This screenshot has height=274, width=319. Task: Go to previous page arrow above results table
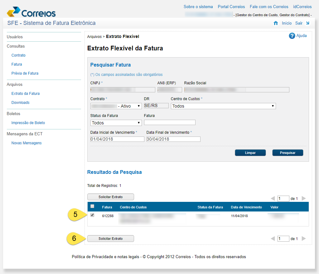[273, 198]
